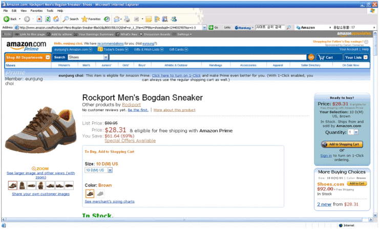Open the Edit menu

point(14,11)
